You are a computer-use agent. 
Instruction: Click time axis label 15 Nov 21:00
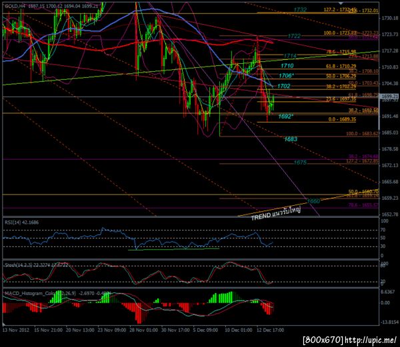point(48,330)
